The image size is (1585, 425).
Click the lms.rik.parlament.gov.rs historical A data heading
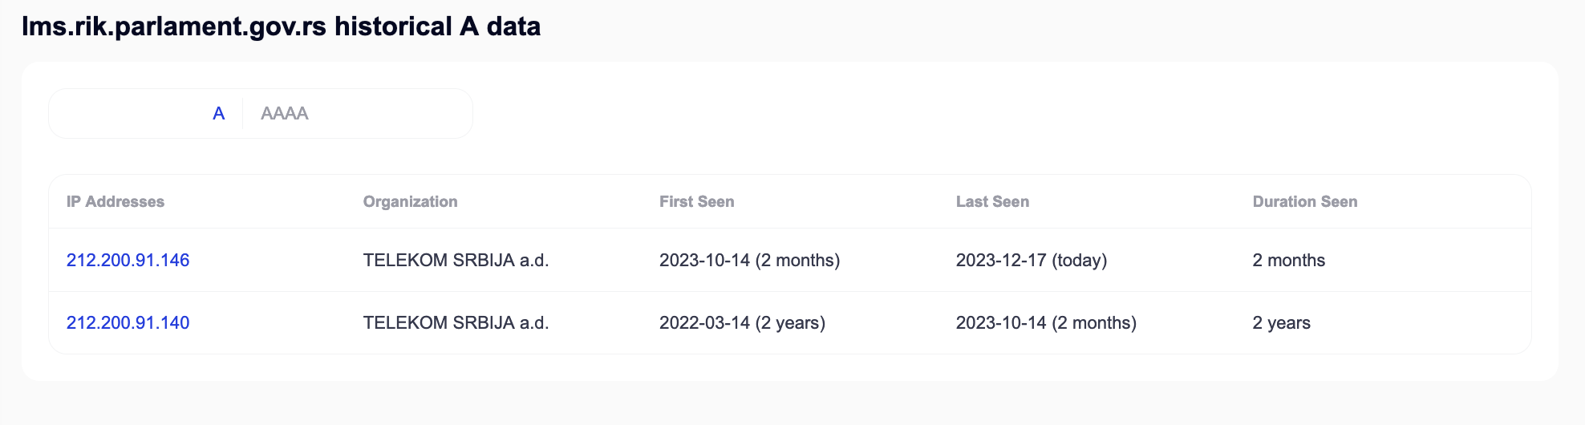tap(281, 26)
